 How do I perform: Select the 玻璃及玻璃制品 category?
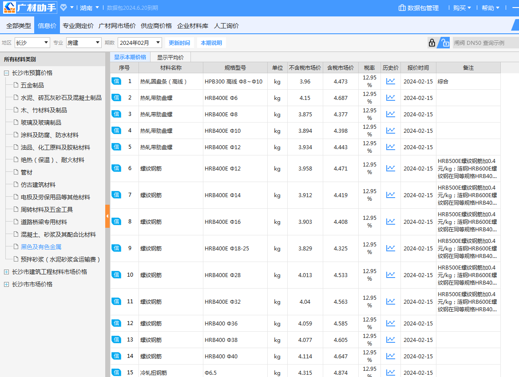point(41,123)
